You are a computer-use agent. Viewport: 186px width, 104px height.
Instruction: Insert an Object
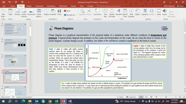(137, 12)
